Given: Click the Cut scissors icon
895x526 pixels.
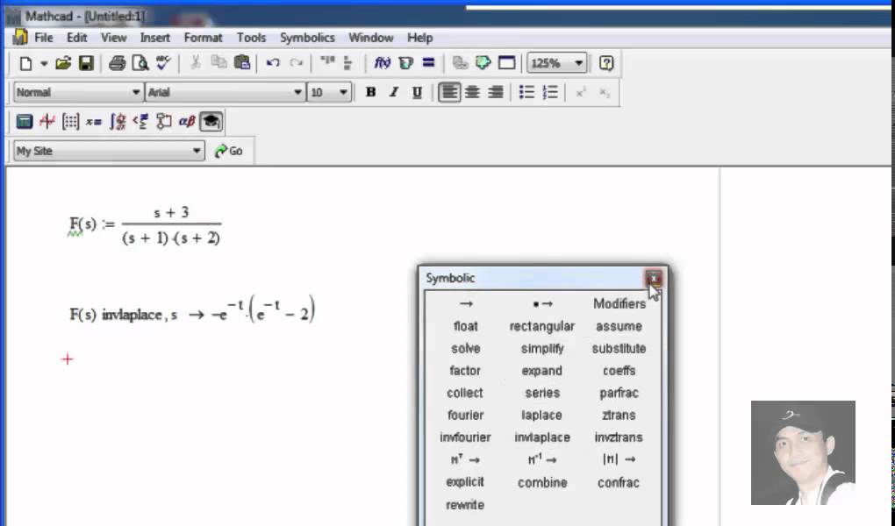Looking at the screenshot, I should pos(195,63).
